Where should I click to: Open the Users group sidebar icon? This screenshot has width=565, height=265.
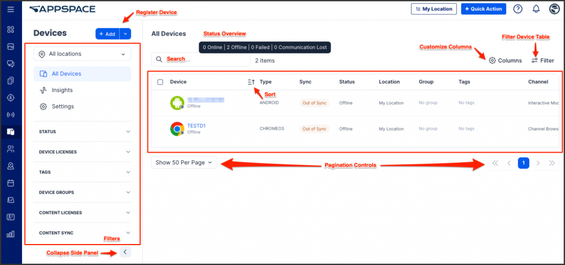10,149
